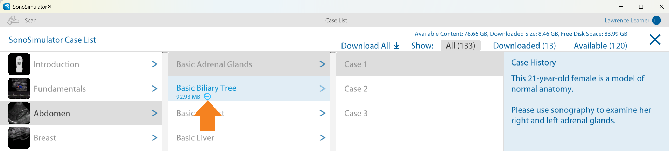Expand the Fundamentals category chevron

(154, 89)
